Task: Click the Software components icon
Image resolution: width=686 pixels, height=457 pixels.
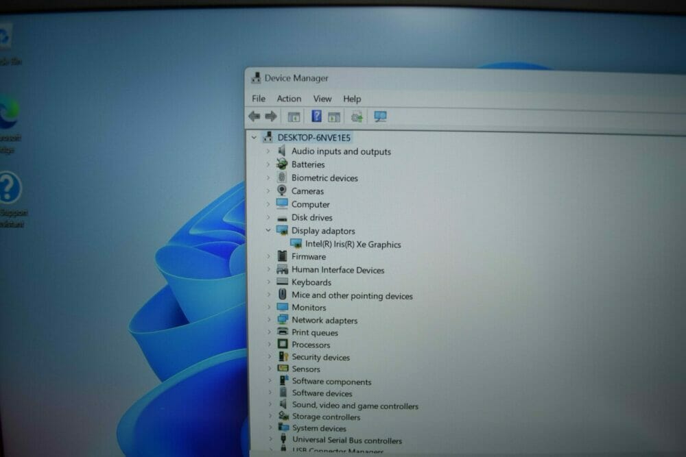Action: click(284, 381)
